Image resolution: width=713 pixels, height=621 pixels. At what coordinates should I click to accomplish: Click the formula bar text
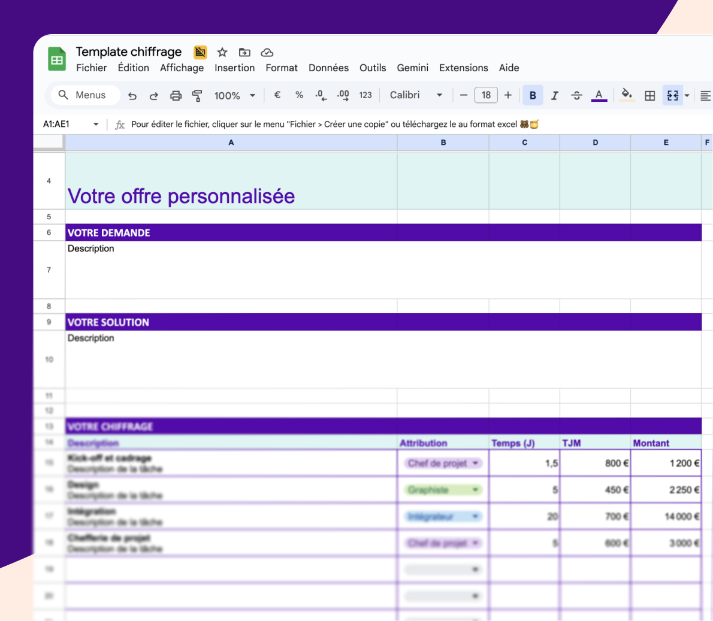pos(335,124)
